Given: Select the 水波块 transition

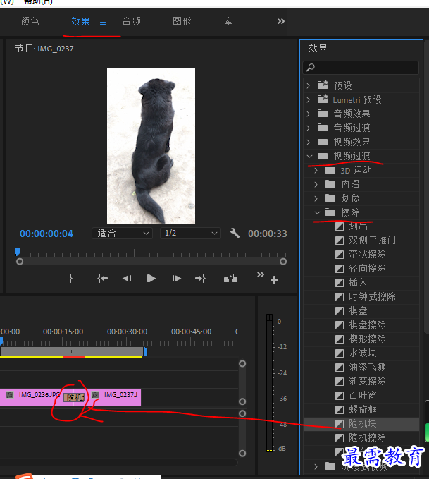Looking at the screenshot, I should point(363,353).
